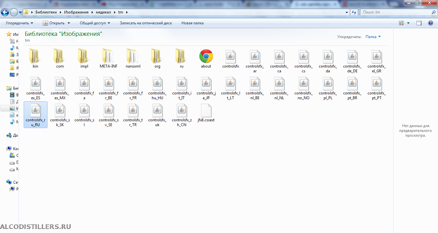Viewport: 438px width, 233px height.
Task: Open the Общий доступ menu
Action: point(95,23)
